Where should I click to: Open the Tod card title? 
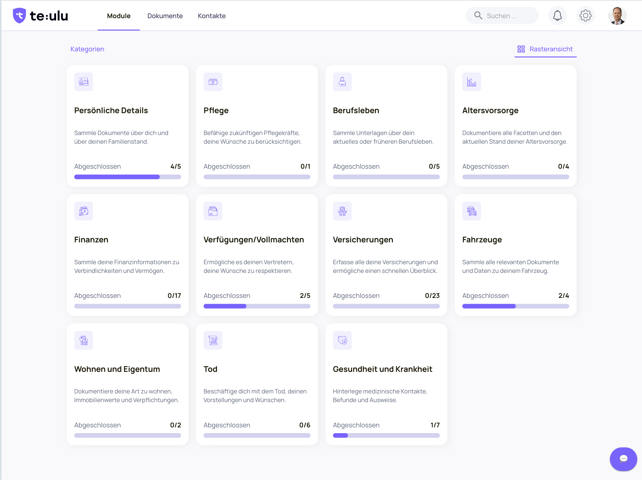coord(210,369)
